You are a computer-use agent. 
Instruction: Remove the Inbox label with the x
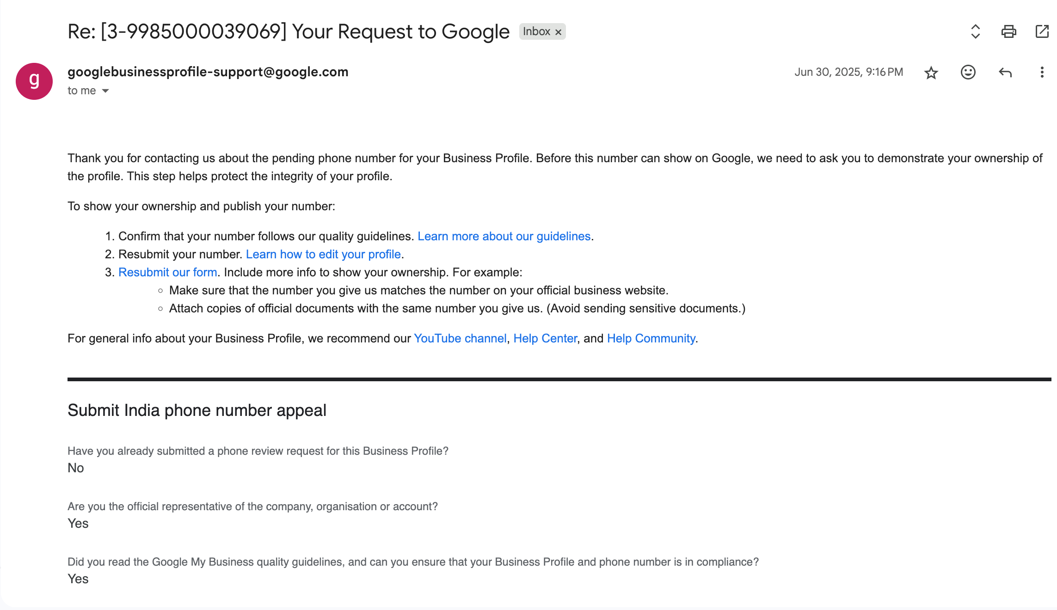(x=558, y=32)
